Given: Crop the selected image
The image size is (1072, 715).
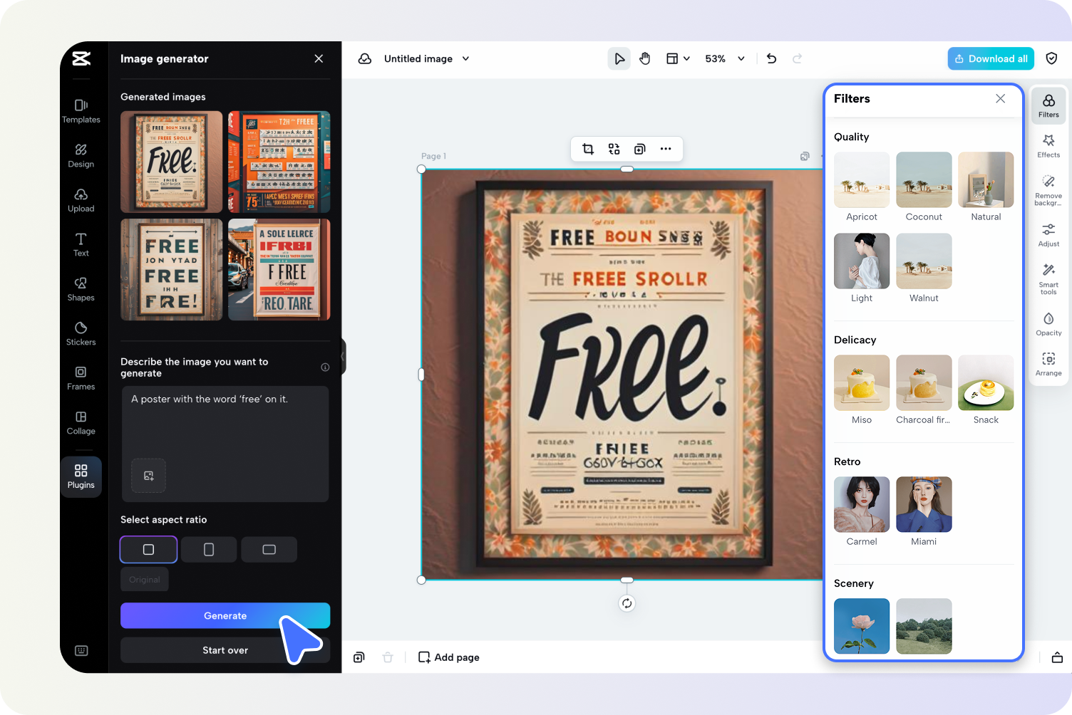Looking at the screenshot, I should [588, 149].
